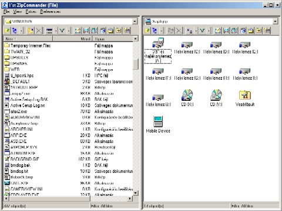Viewport: 282px width, 211px height.
Task: Select the TWAIN_32 folder
Action: point(17,52)
